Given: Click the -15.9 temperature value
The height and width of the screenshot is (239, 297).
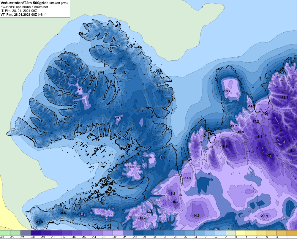Looking at the screenshot, I should click(240, 132).
